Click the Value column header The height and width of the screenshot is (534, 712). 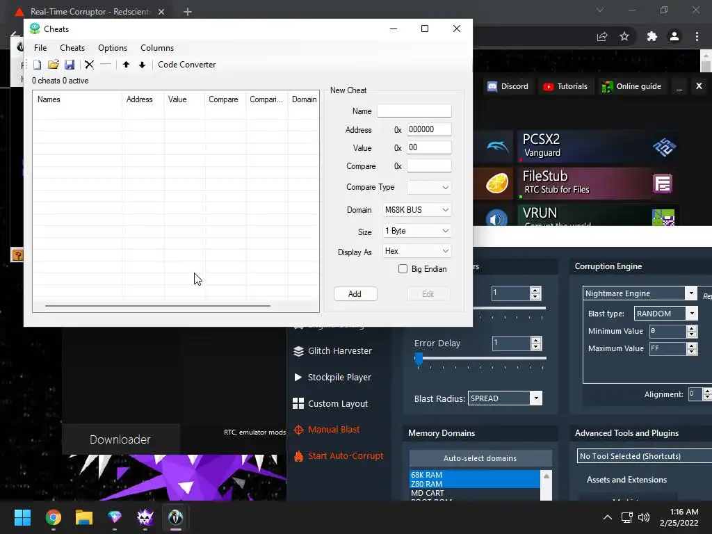(x=184, y=99)
